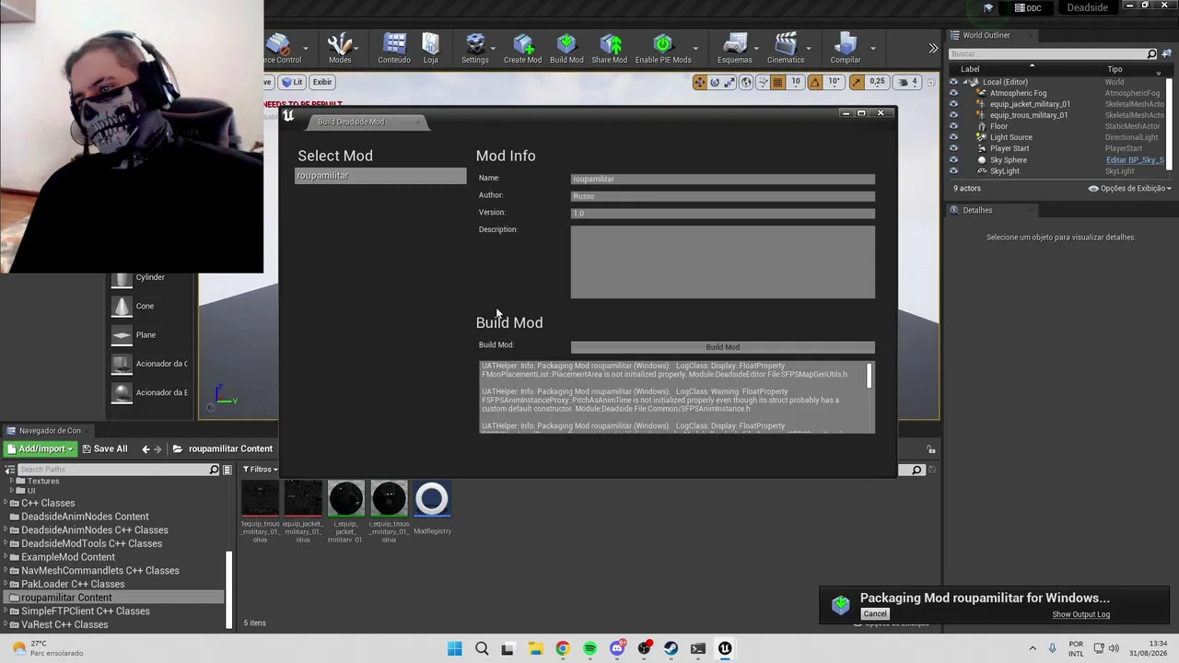Toggle grid snapping in the viewport

778,82
